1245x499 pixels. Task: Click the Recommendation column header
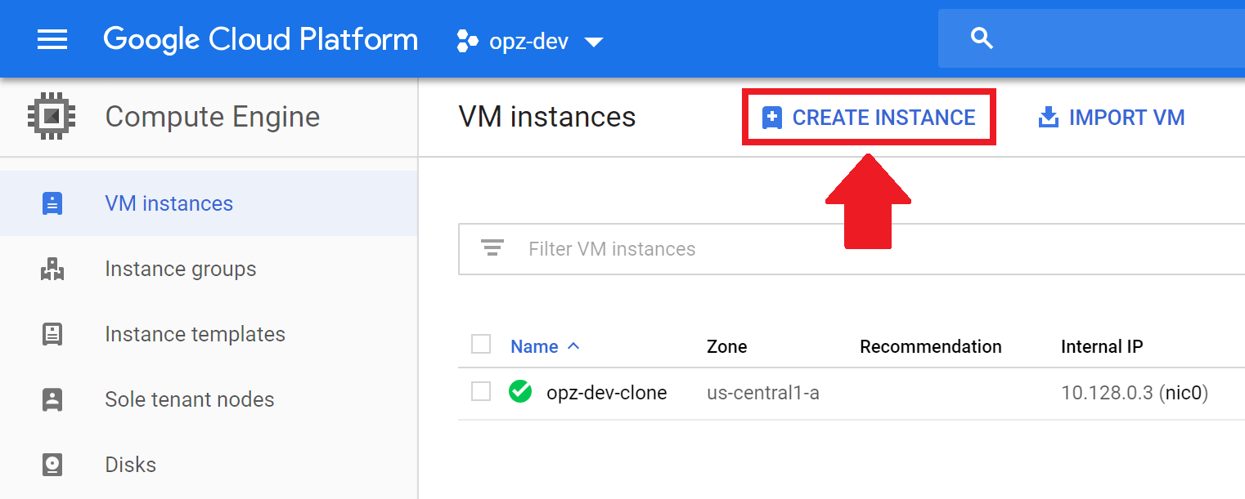tap(930, 346)
